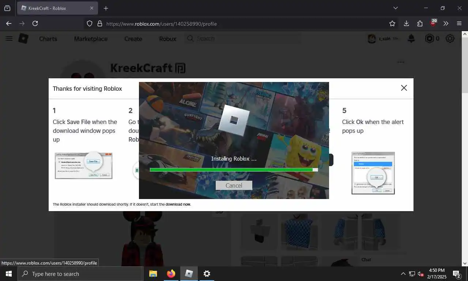Open the Marketplace page
This screenshot has width=468, height=281.
pos(91,39)
